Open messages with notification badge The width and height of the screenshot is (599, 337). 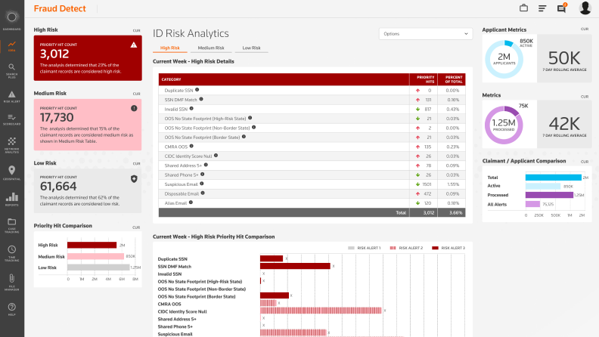[561, 8]
